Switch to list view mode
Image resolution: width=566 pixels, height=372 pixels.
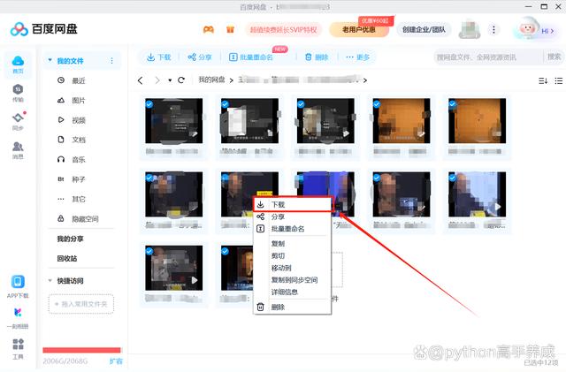pos(558,80)
